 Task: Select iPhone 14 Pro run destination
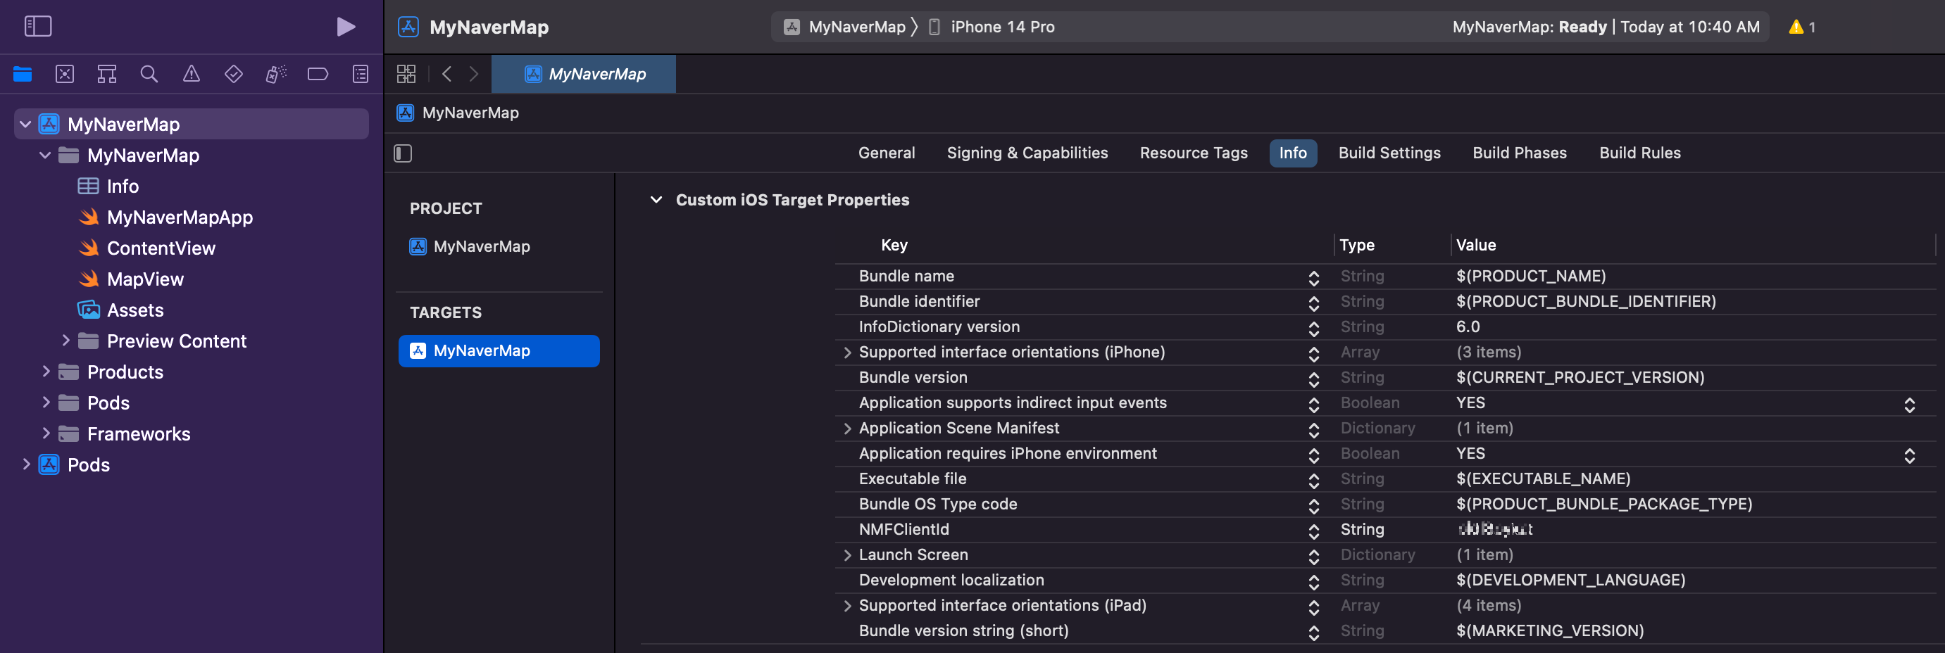click(x=1001, y=27)
